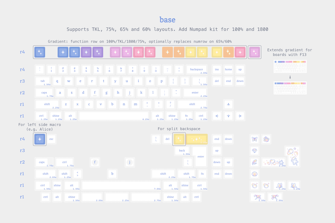Screen dimensions: 335x223
Task: Click the 7.00u spacebar
Action: pos(121,185)
